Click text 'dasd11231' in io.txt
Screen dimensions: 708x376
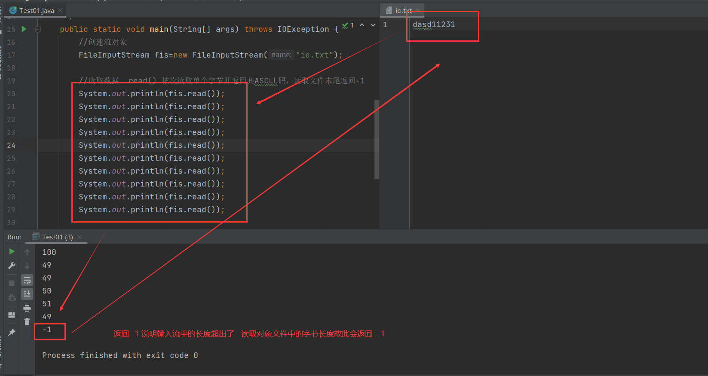[x=434, y=24]
